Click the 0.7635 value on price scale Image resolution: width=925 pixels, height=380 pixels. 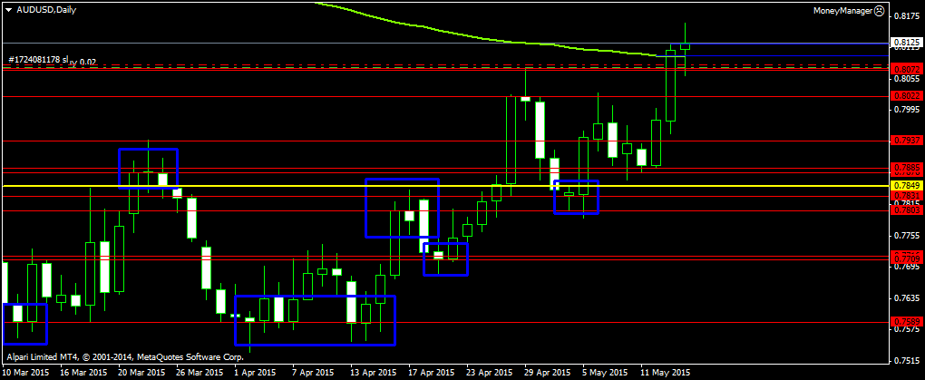[906, 299]
